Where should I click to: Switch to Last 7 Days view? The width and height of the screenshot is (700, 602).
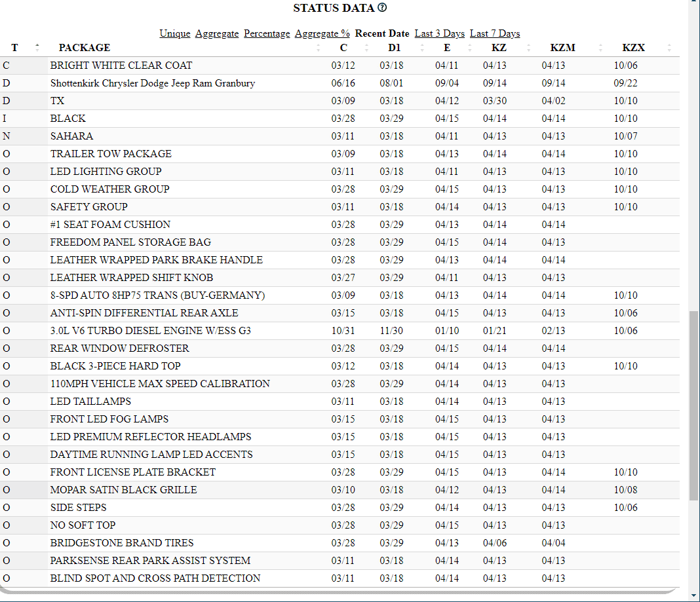495,33
